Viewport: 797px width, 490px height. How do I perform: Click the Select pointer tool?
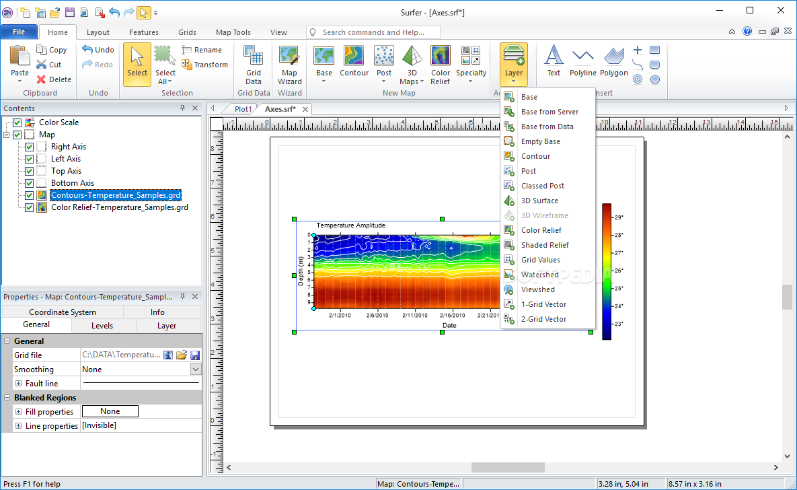coord(137,65)
